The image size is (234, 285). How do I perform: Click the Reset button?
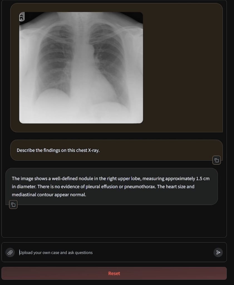tap(114, 273)
